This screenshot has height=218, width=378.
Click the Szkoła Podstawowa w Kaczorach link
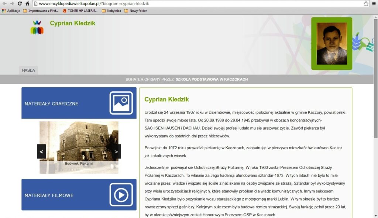(212, 79)
